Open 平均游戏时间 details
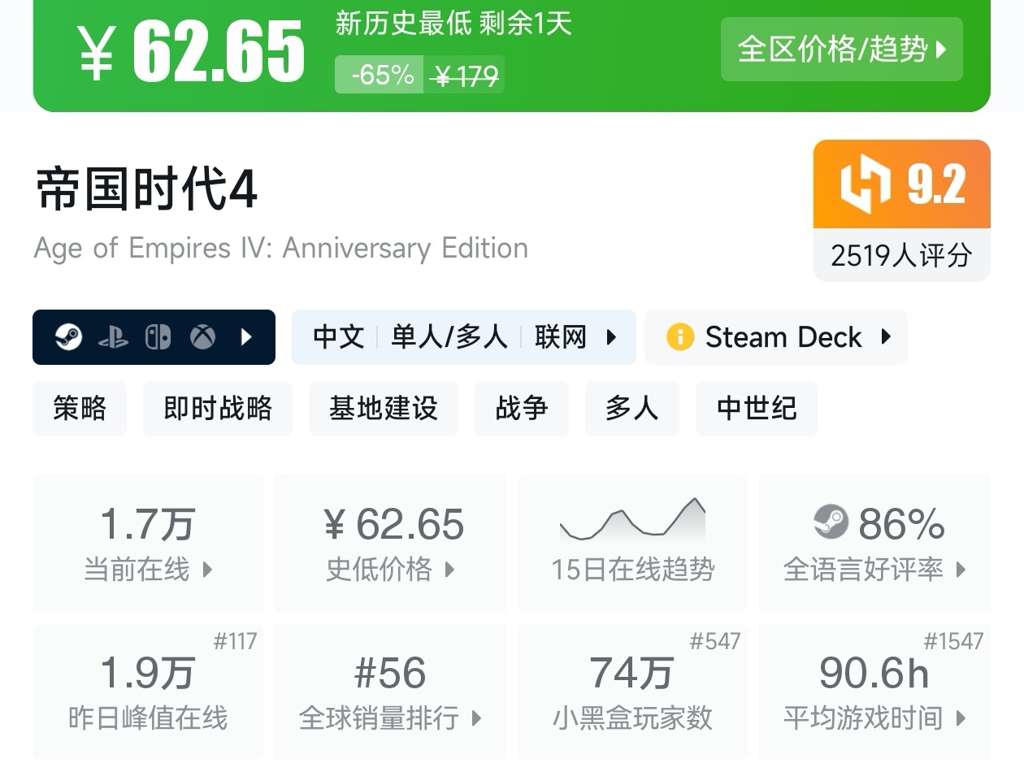Image resolution: width=1024 pixels, height=763 pixels. click(x=874, y=691)
